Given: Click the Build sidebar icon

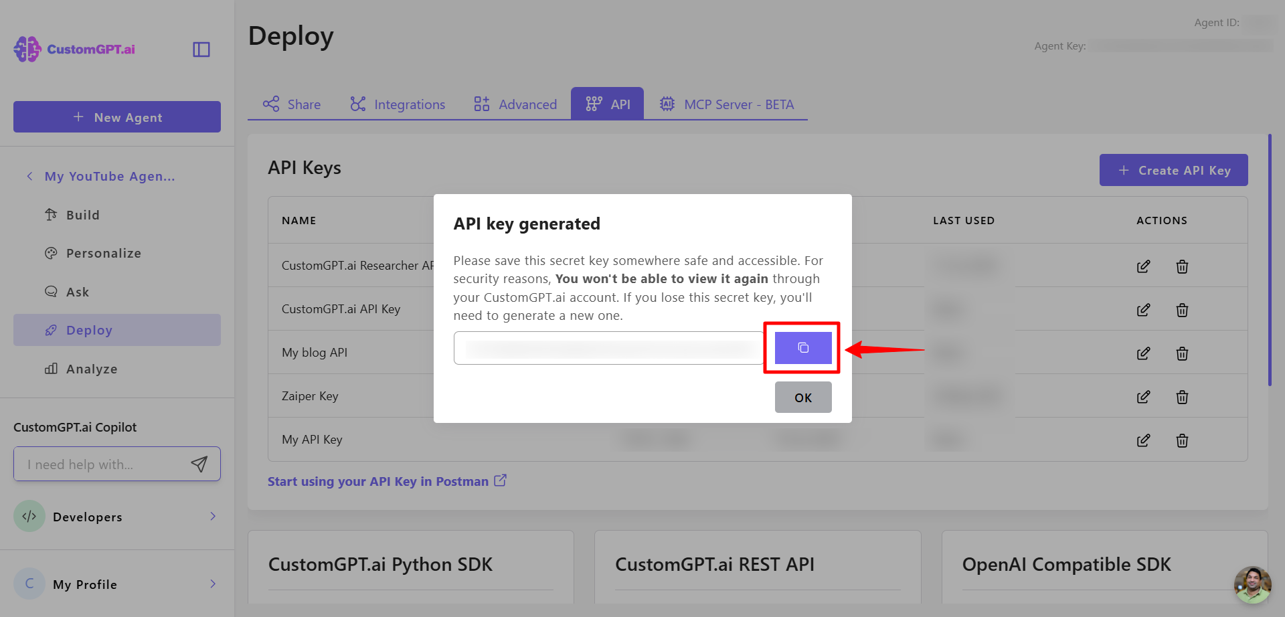Looking at the screenshot, I should click(x=51, y=214).
